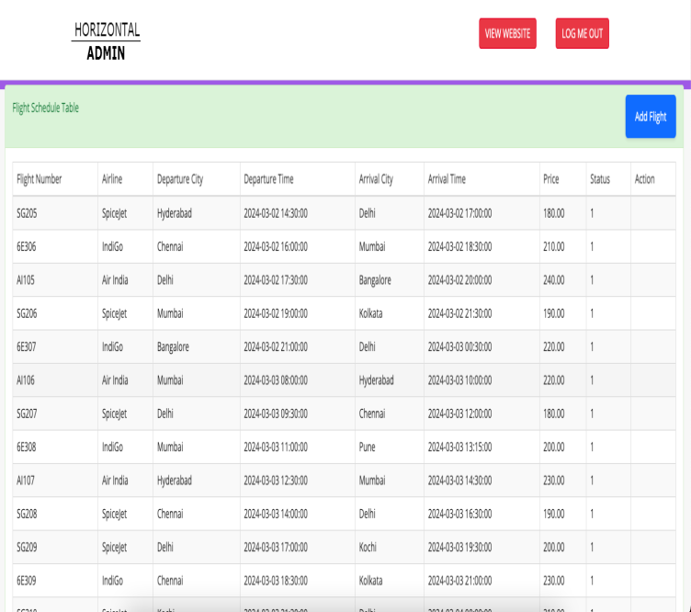
Task: Select flight number SG205 cell
Action: click(x=28, y=213)
